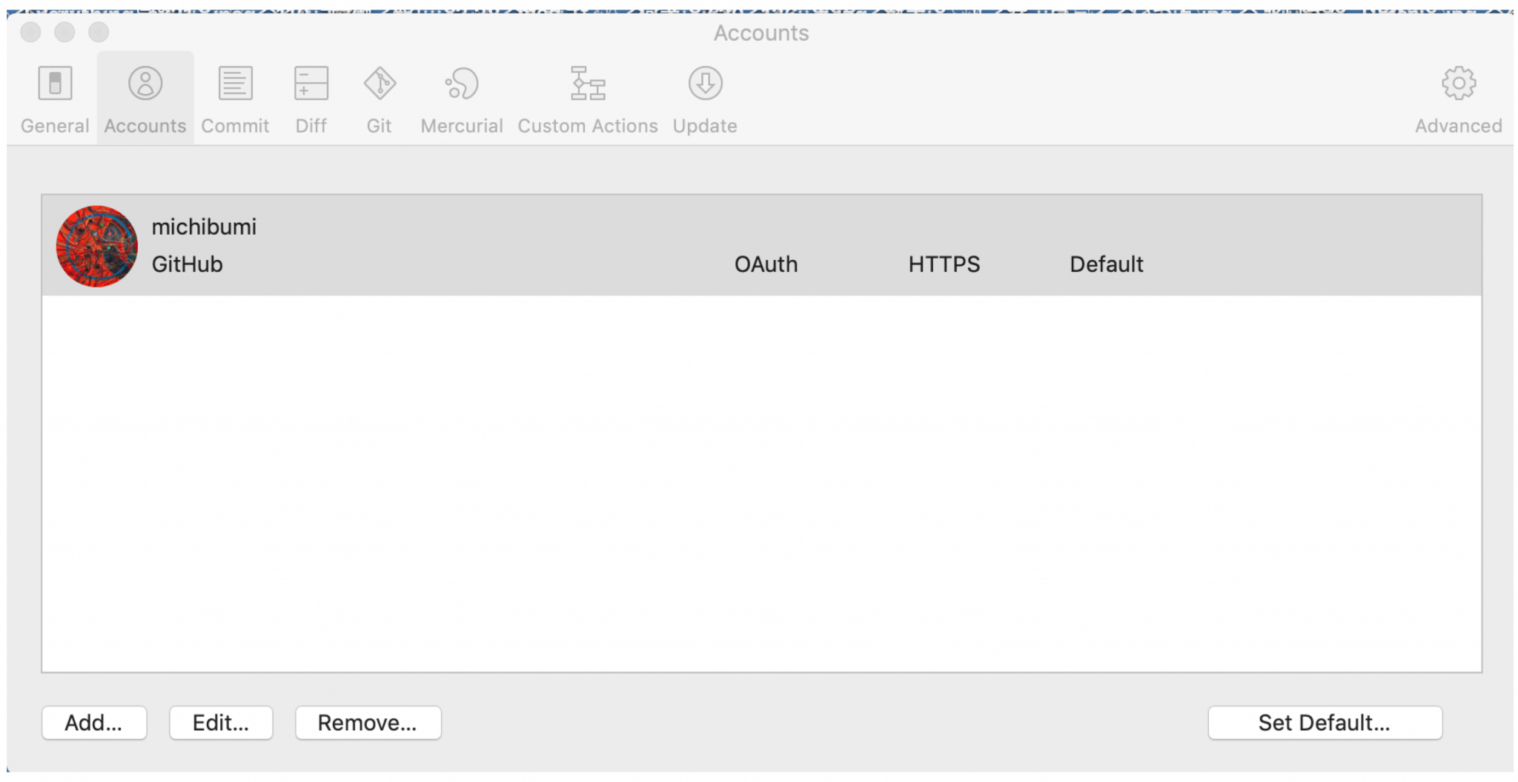Click the michibumi account avatar
The width and height of the screenshot is (1518, 782).
coord(96,245)
